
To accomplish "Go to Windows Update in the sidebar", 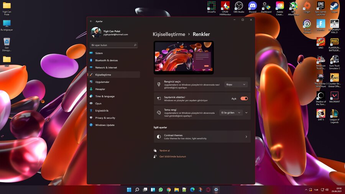I will point(105,125).
